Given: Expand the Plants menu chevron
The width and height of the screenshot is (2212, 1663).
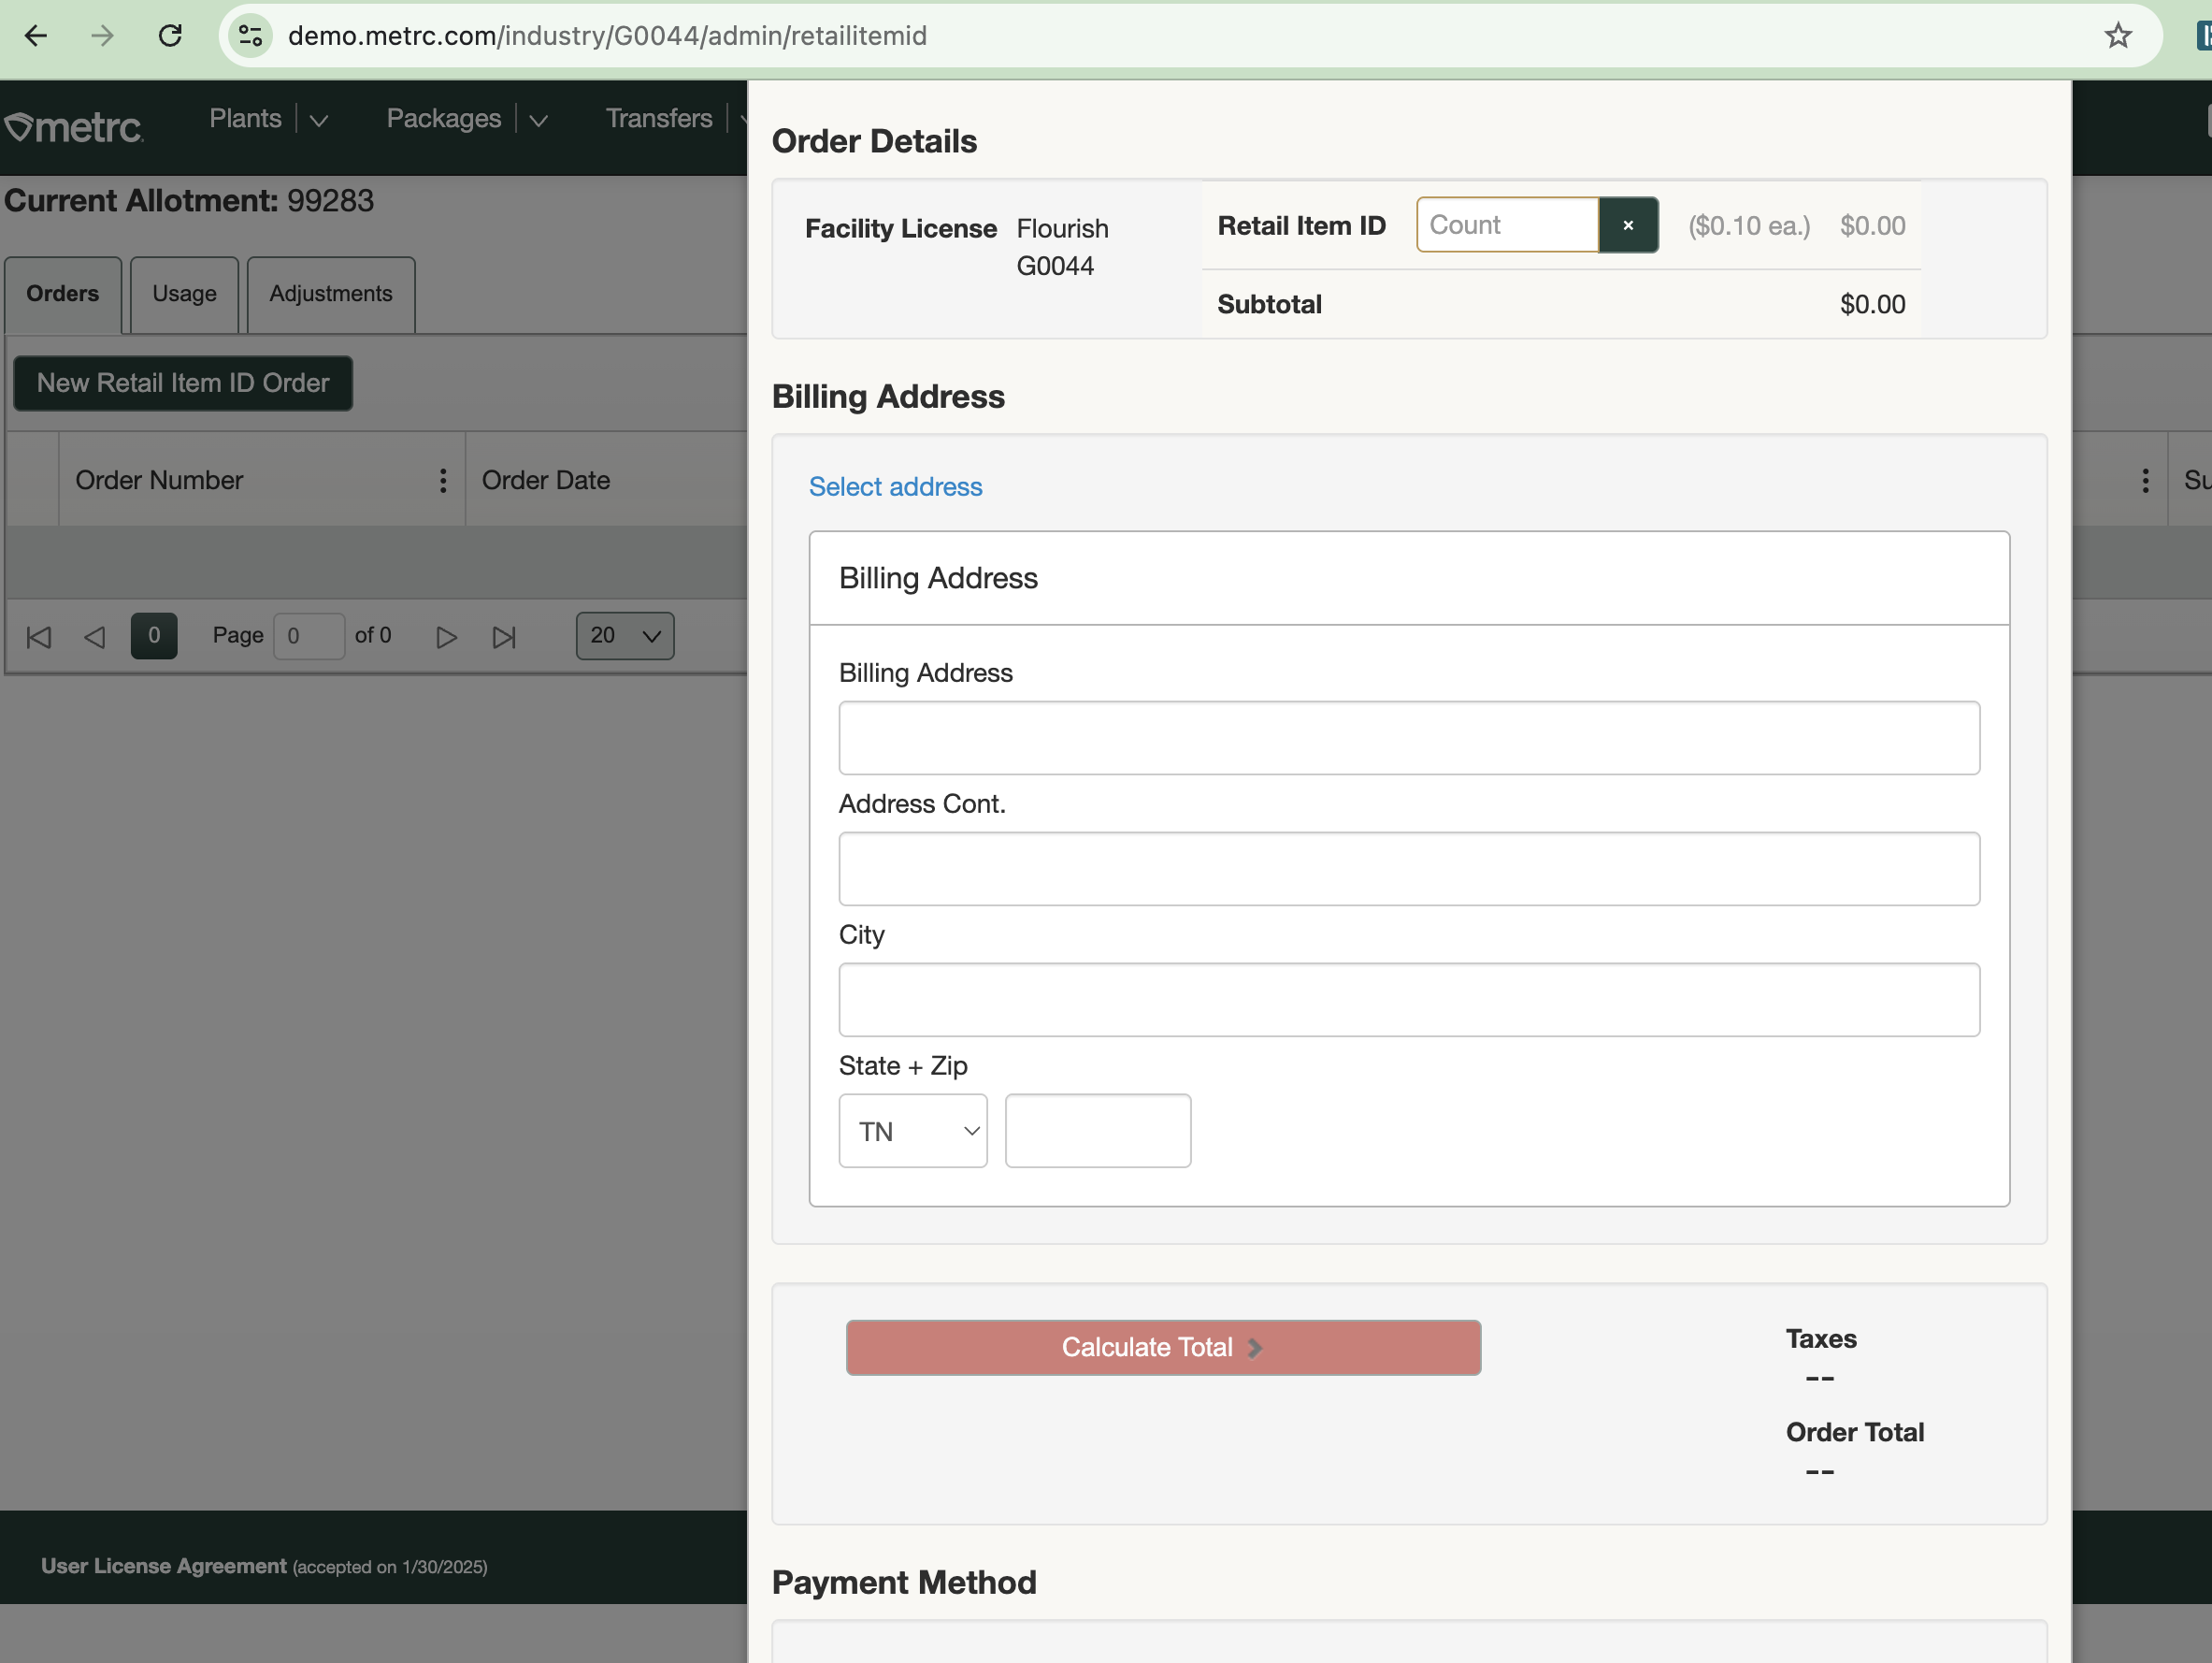Looking at the screenshot, I should [x=319, y=120].
